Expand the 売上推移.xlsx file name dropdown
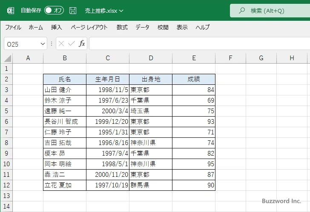 pos(121,11)
